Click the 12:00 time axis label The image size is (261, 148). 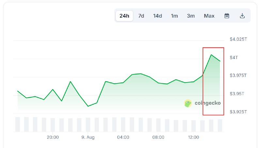point(193,137)
